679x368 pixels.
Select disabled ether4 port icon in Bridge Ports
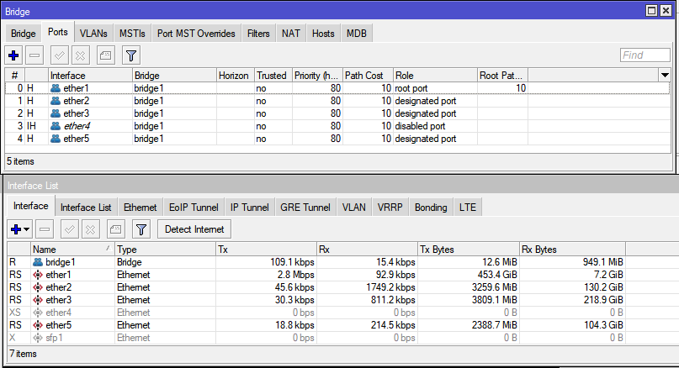[56, 126]
